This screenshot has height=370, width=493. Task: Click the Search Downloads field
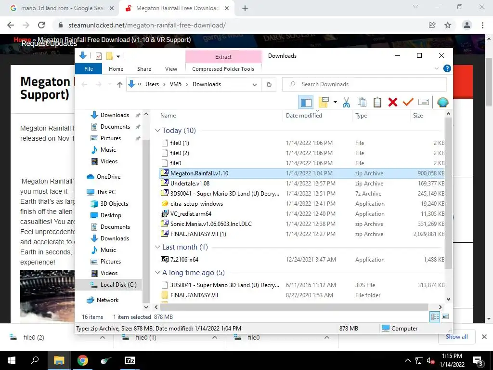(x=364, y=84)
